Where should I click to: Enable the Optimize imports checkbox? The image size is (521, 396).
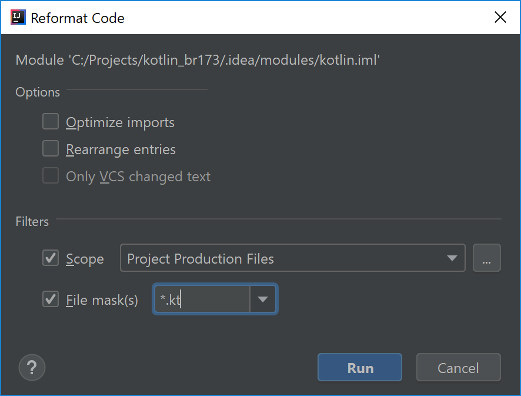(50, 122)
